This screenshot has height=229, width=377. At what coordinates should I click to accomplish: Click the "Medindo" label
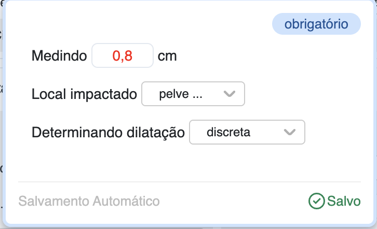pyautogui.click(x=59, y=55)
